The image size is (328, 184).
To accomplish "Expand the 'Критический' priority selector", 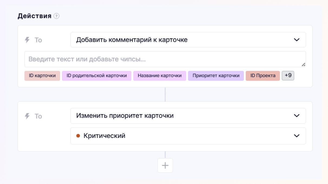I will click(184, 136).
